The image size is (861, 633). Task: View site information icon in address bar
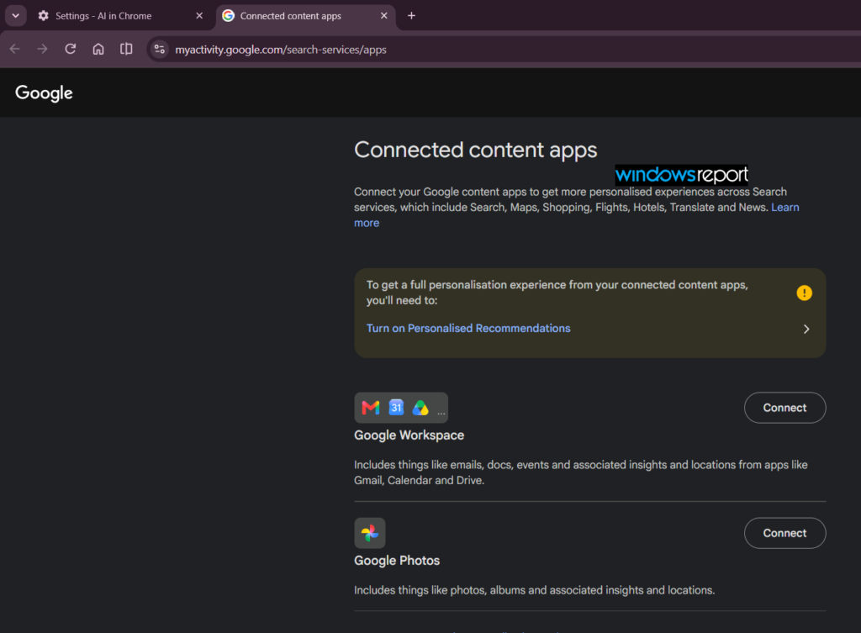[x=159, y=50]
